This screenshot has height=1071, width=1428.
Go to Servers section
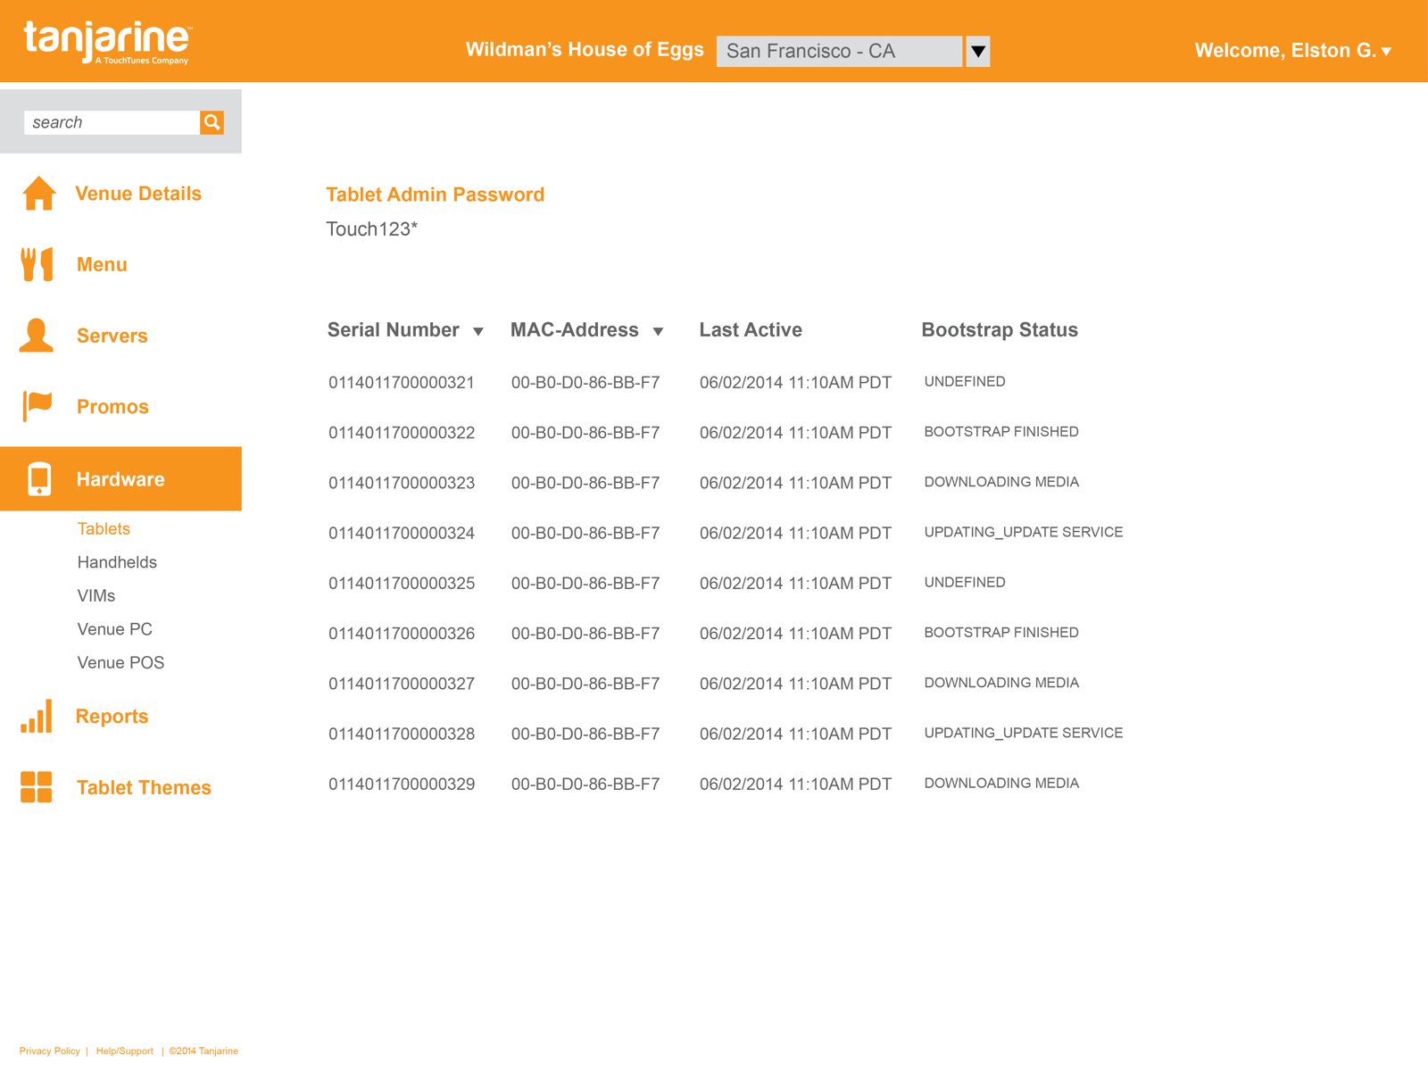point(112,336)
